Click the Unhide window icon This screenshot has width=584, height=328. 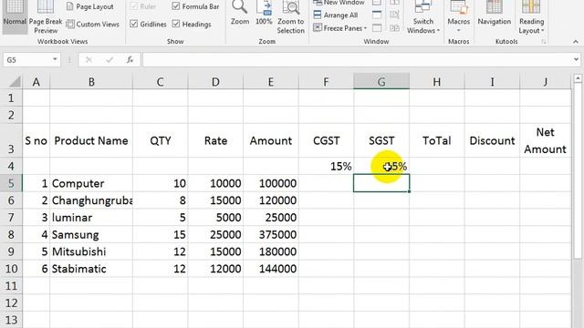(377, 28)
